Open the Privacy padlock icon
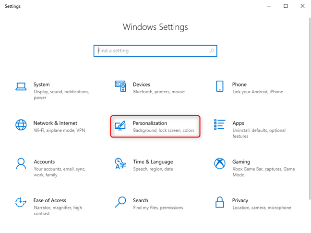This screenshot has height=233, width=311. [219, 202]
